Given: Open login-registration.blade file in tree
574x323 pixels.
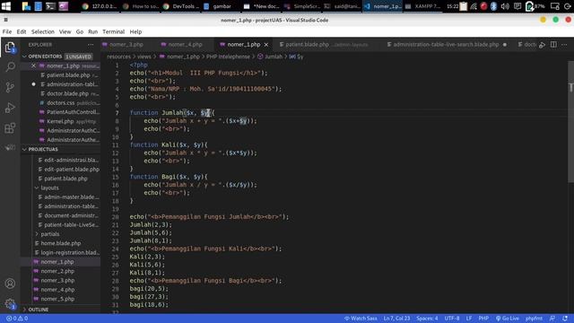Looking at the screenshot, I should 70,253.
